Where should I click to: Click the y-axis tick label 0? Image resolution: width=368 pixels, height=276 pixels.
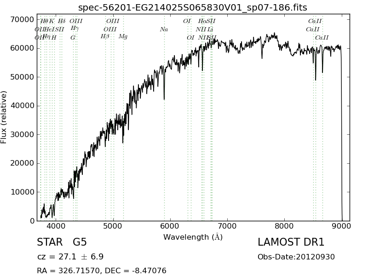point(32,221)
